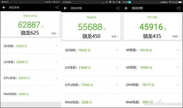Viewport: 183px width, 108px height.
Task: Expand CPU性能 15171 row chevron
Action: (x=178, y=85)
